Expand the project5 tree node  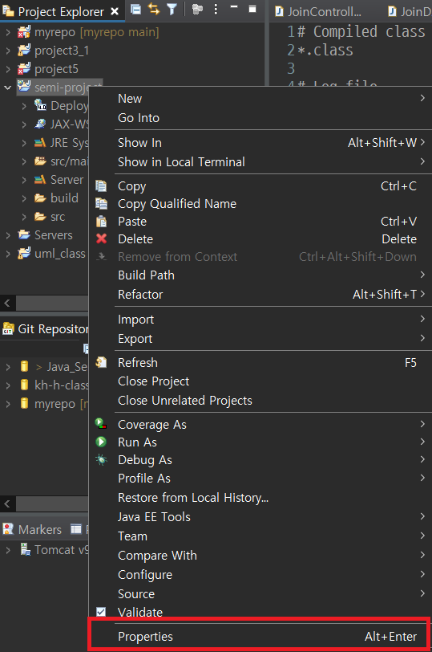tap(8, 69)
